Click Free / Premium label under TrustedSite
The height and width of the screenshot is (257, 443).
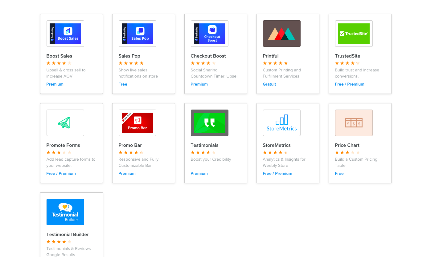[x=350, y=84]
